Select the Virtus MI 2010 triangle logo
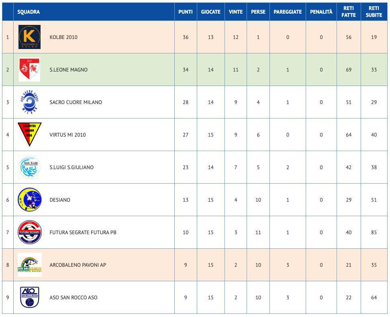Viewport: 390px width, 317px height. point(29,134)
